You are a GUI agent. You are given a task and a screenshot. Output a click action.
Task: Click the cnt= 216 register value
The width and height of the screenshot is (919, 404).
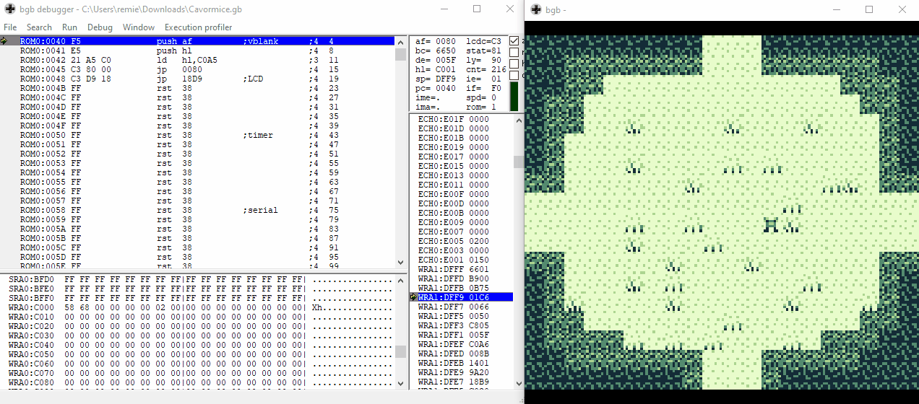486,69
